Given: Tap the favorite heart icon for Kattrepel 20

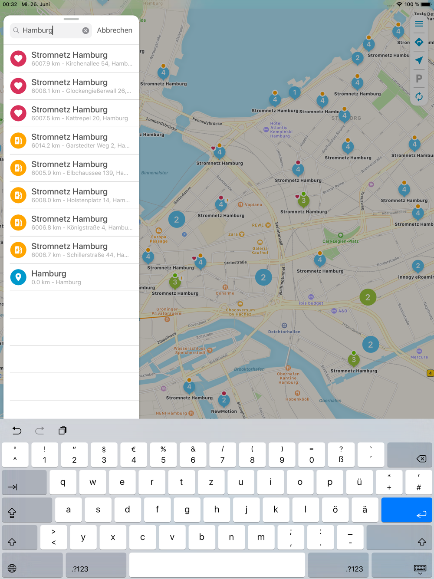Looking at the screenshot, I should coord(18,113).
